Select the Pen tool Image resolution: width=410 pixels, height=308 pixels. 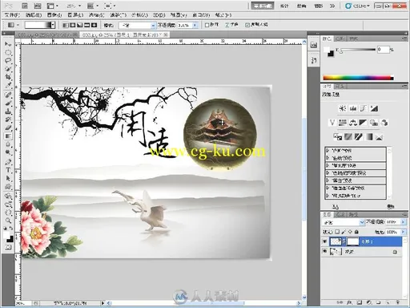pos(8,162)
